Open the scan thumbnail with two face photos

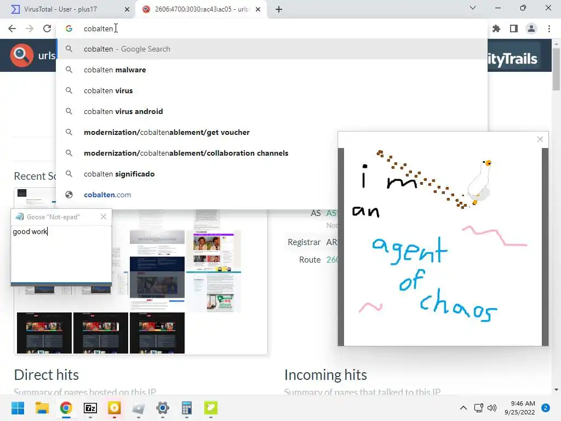tap(214, 252)
